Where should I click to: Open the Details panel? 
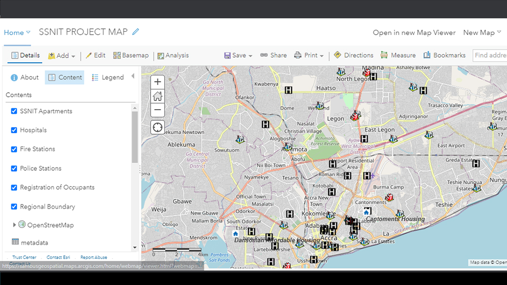pos(25,55)
